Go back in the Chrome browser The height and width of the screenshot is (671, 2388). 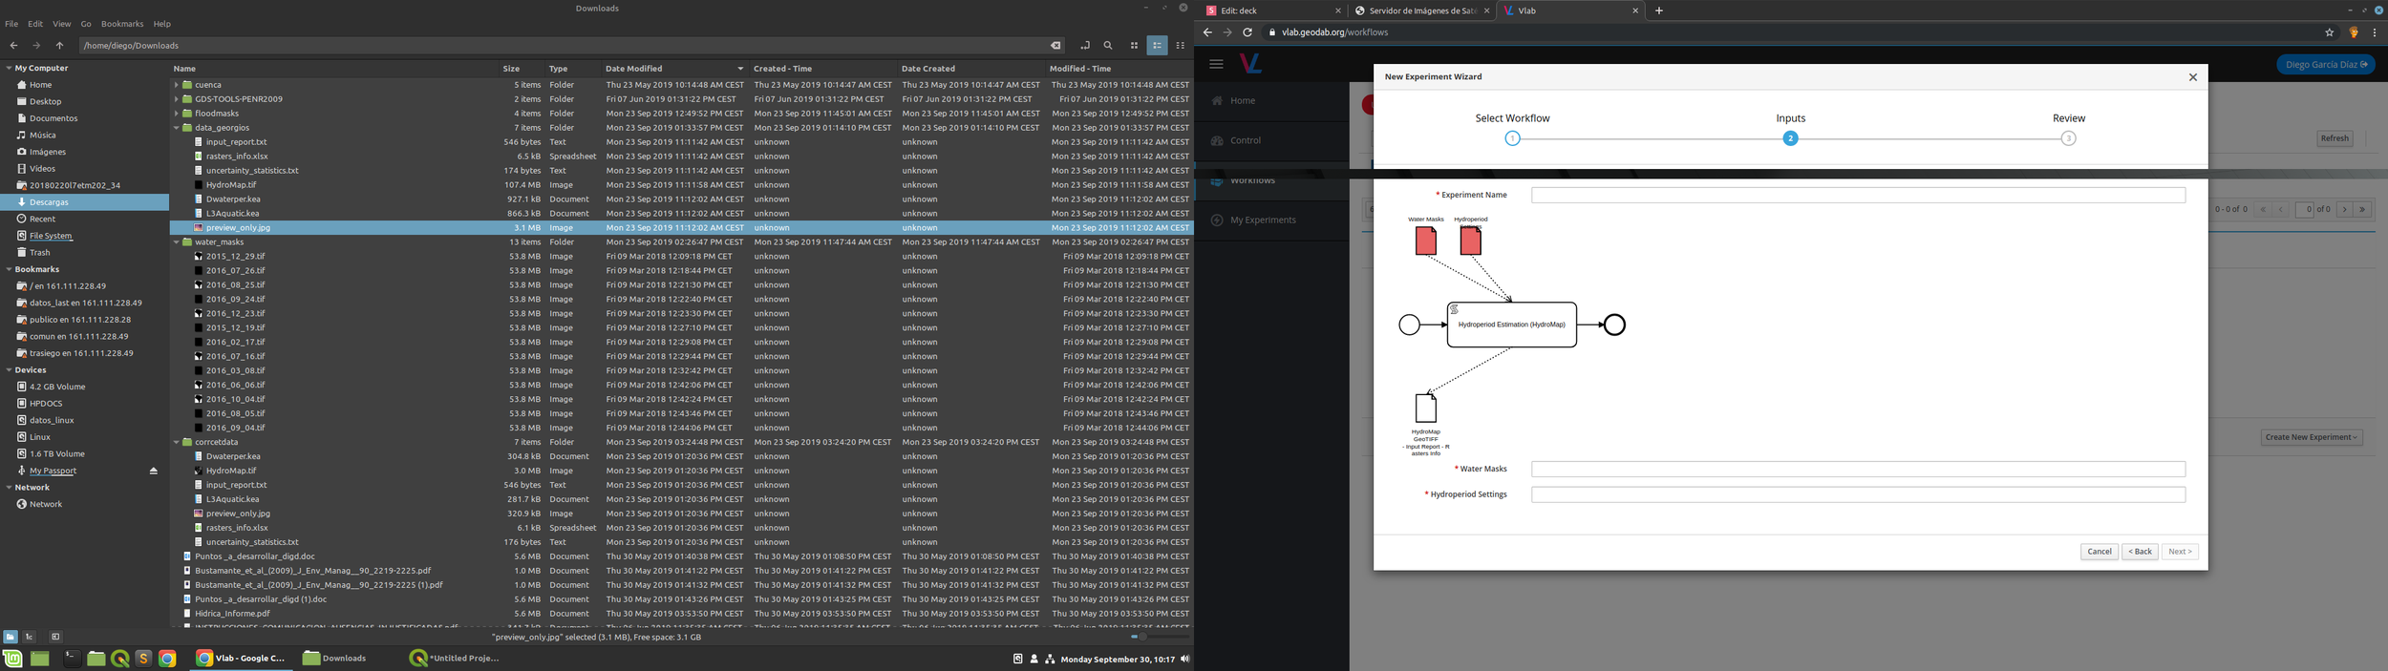[x=1207, y=32]
